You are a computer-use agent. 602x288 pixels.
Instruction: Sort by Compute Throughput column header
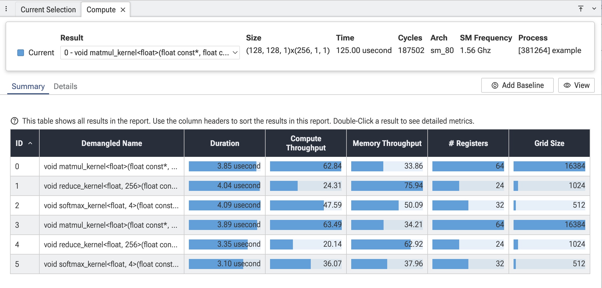point(306,143)
